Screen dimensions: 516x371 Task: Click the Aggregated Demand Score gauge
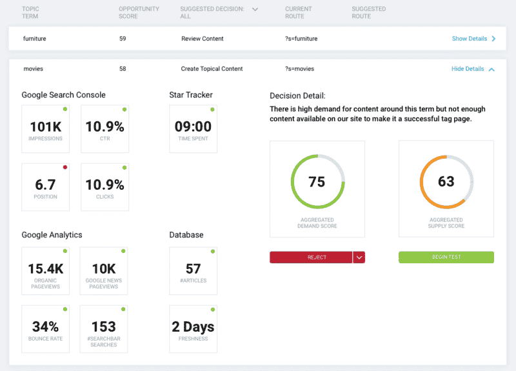[317, 181]
